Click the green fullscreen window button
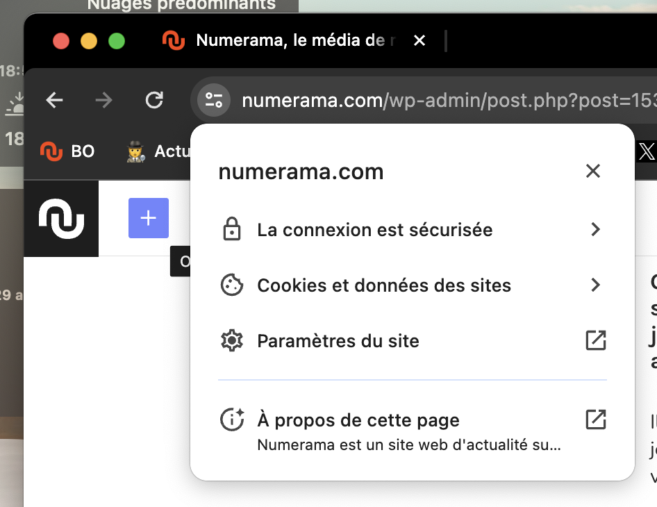 coord(117,41)
